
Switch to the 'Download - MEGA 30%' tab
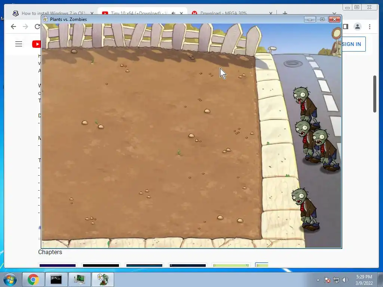[224, 13]
